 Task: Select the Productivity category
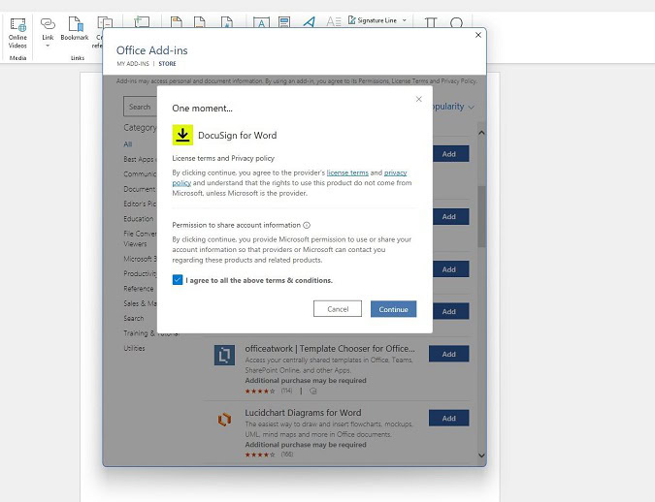pos(140,273)
